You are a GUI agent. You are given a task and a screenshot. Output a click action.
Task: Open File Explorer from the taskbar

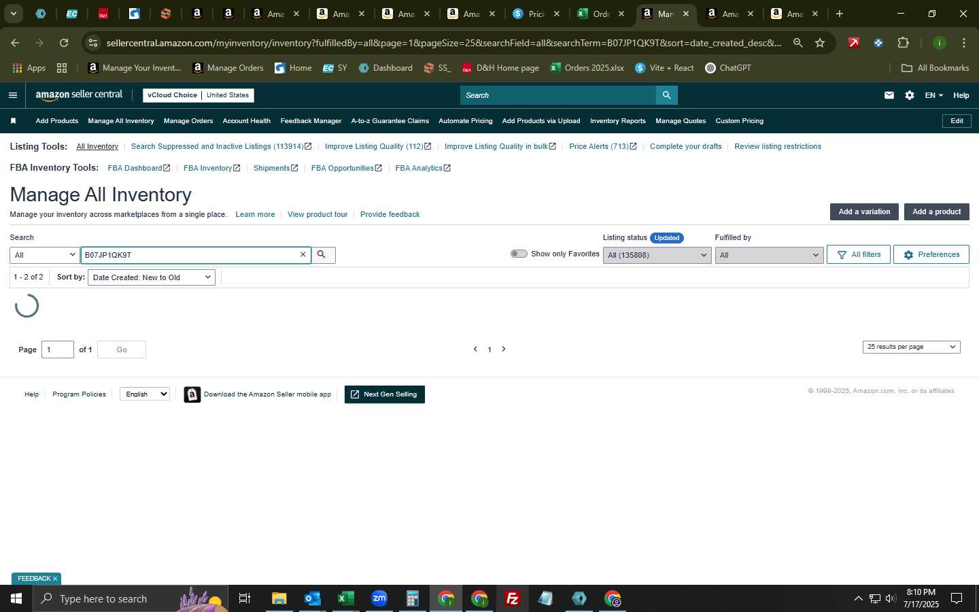coord(279,598)
